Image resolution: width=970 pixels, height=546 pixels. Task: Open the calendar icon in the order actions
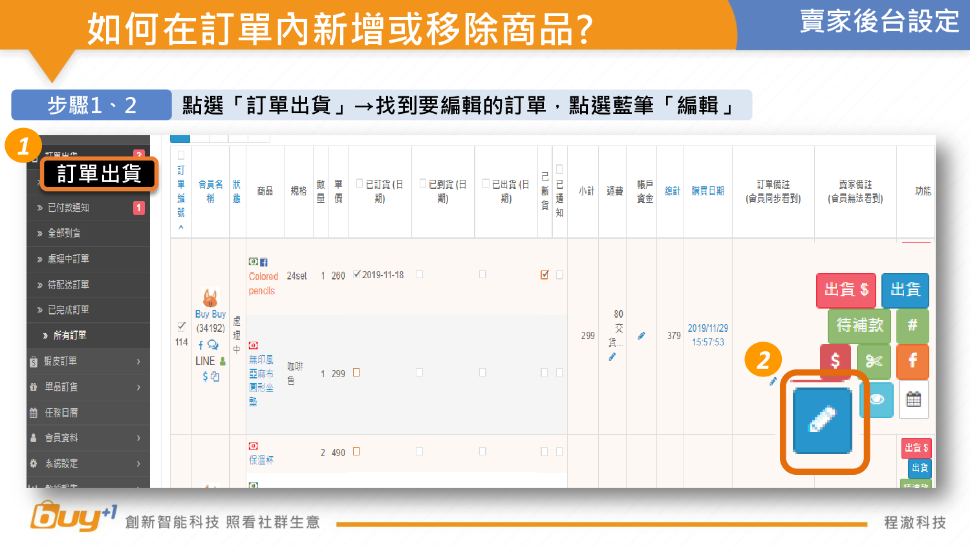913,400
